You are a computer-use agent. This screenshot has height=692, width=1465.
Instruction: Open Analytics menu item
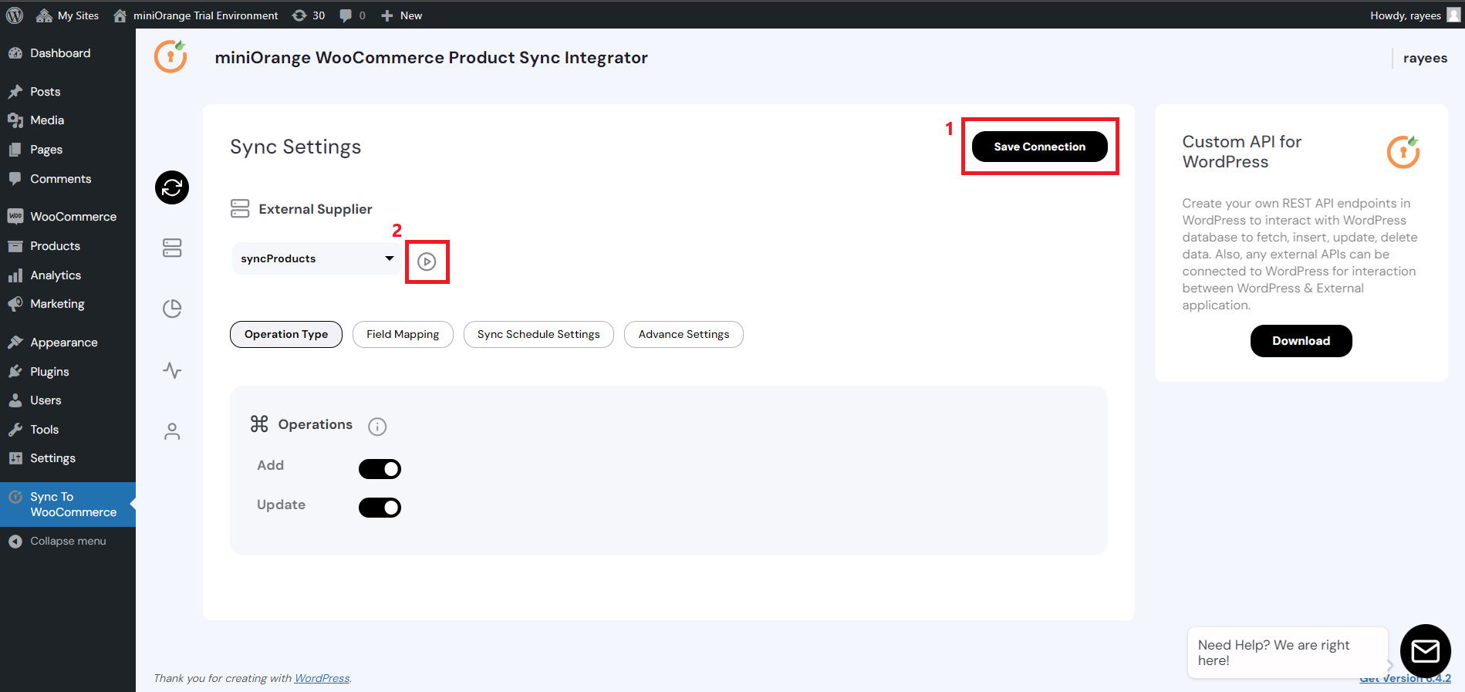click(68, 275)
